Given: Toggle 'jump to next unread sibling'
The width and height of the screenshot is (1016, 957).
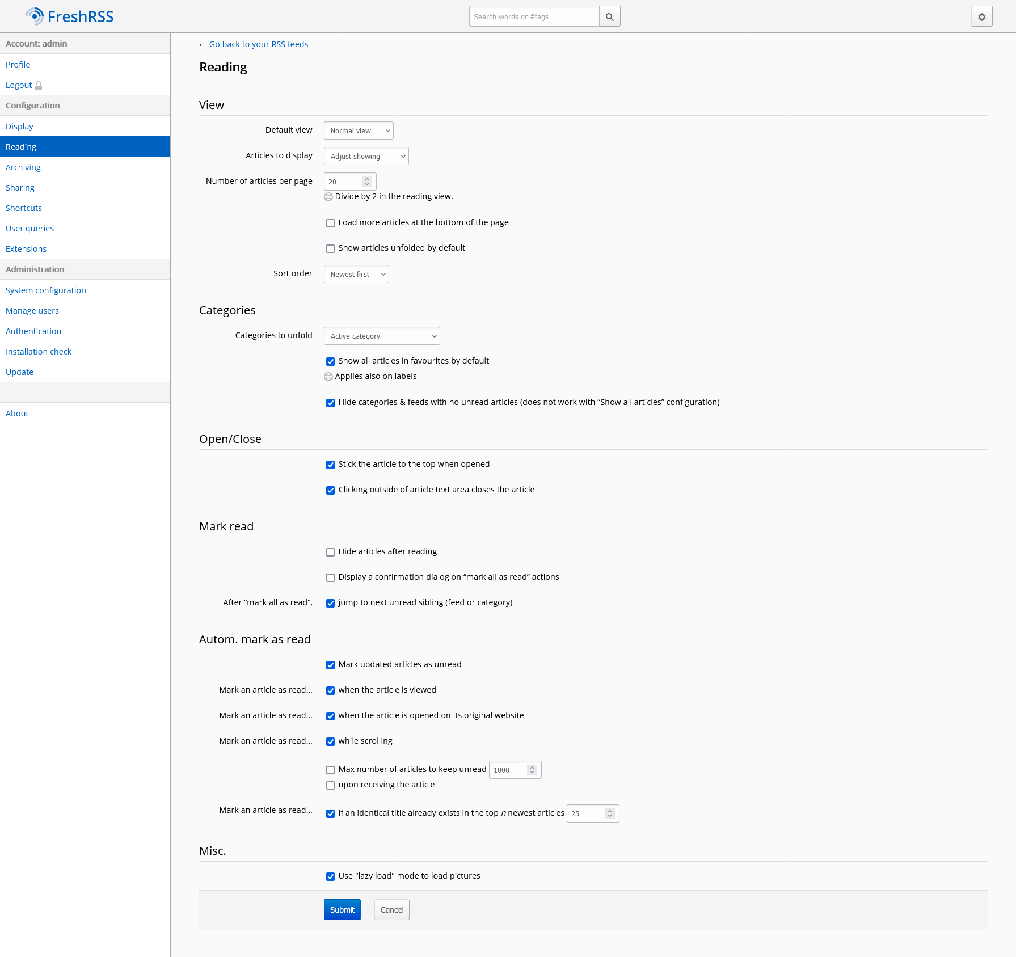Looking at the screenshot, I should [x=330, y=603].
